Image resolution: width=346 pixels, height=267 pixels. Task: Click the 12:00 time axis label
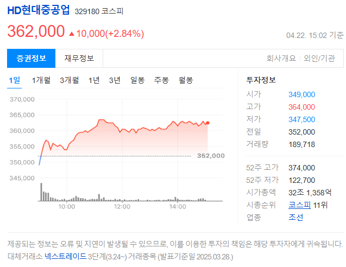pos(122,207)
